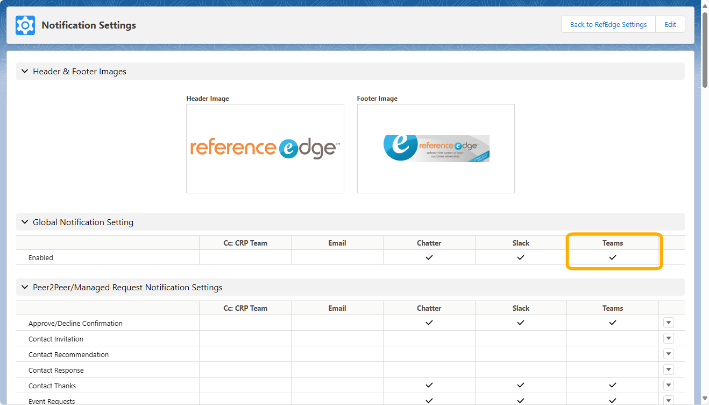
Task: Collapse the Header & Footer Images section
Action: coord(25,71)
